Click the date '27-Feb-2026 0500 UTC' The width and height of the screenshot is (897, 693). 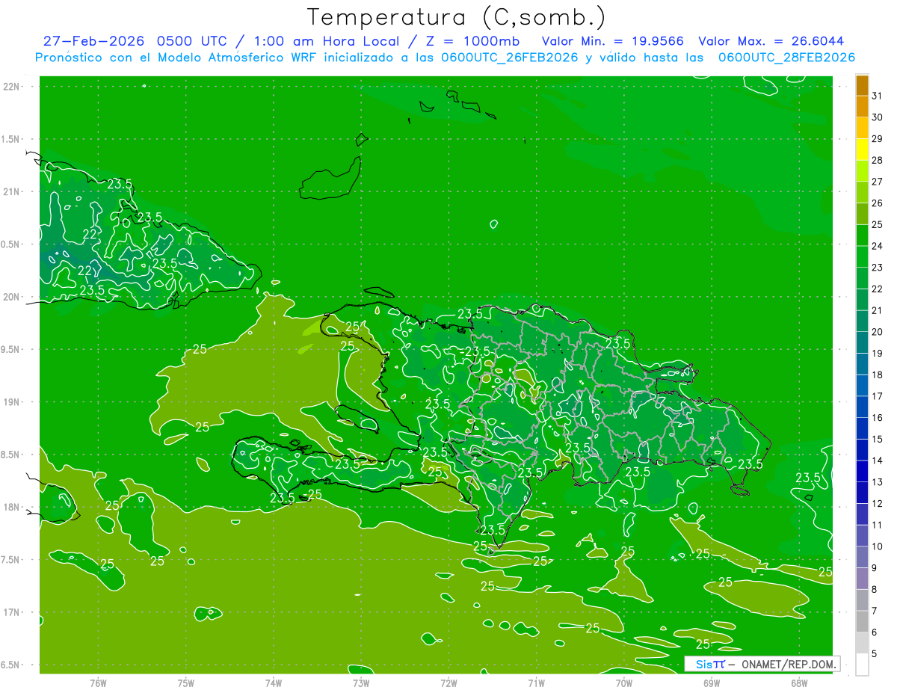point(138,41)
